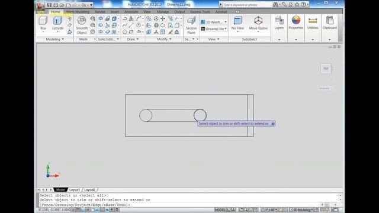
Task: Open the Manage ribbon tab
Action: click(x=163, y=12)
